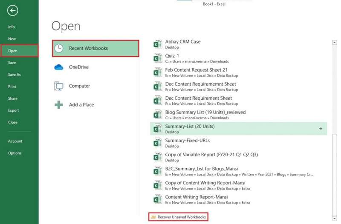Open Copy of Content Writing Report-Mansi
341x224 pixels.
click(x=239, y=185)
